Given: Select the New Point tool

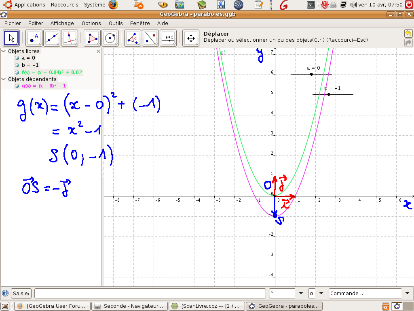Looking at the screenshot, I should click(x=34, y=38).
